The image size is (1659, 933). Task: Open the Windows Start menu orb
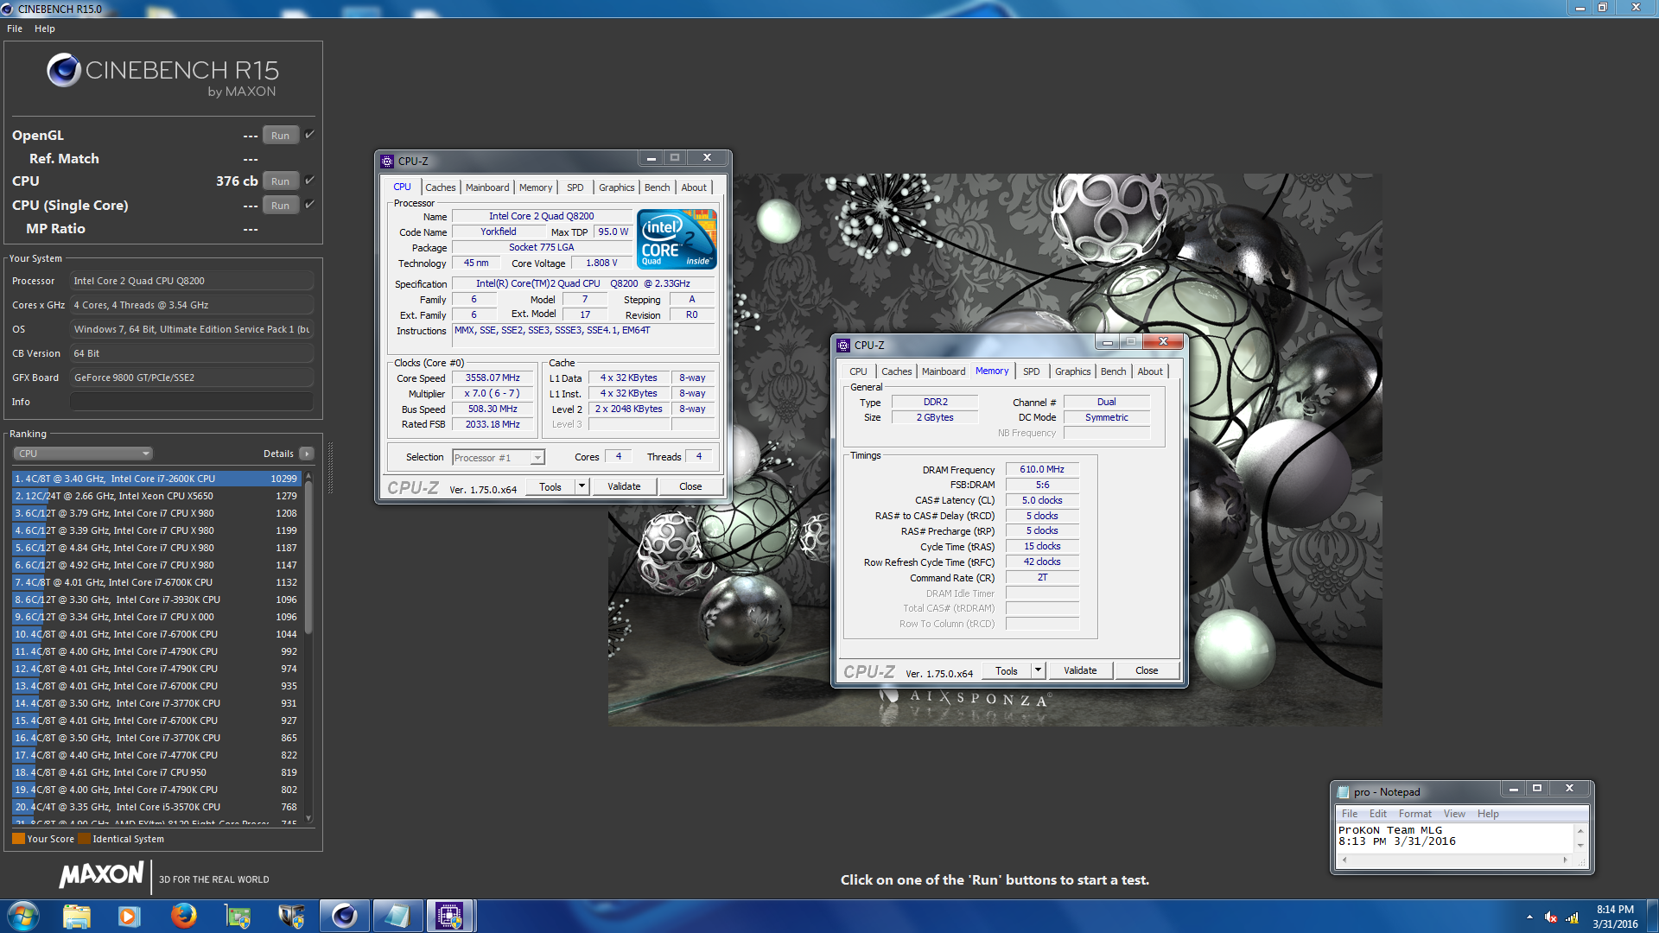coord(23,916)
